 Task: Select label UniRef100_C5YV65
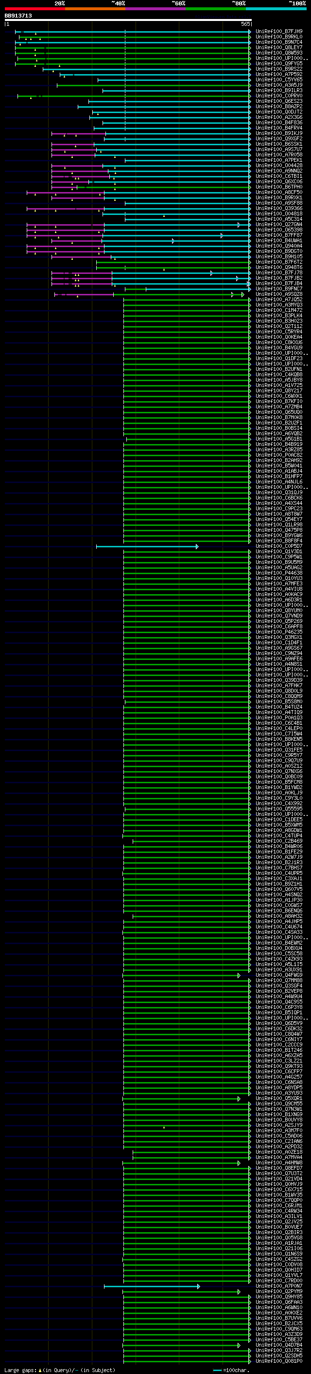279,79
